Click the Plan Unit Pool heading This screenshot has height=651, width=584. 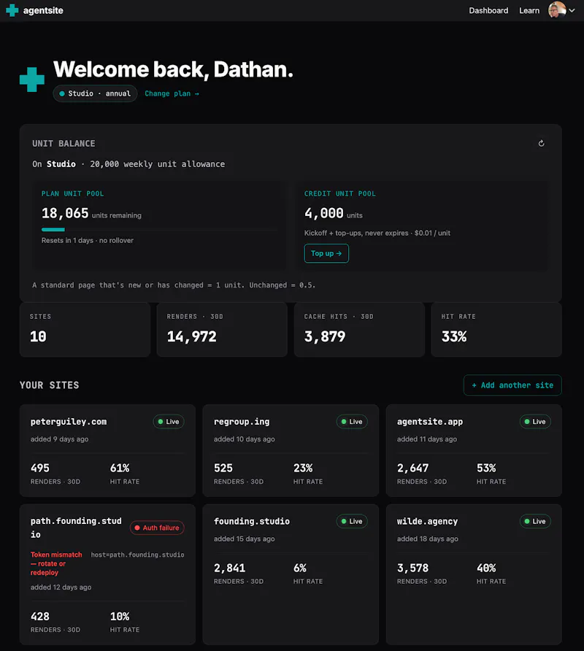[x=73, y=193]
